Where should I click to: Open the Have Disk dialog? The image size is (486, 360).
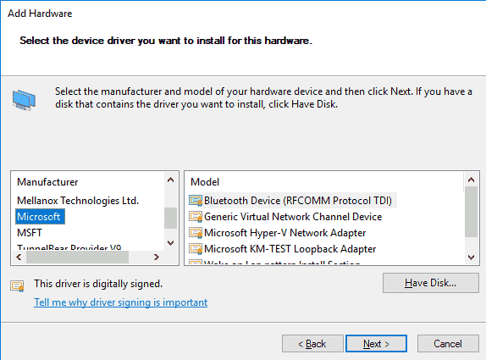click(x=430, y=283)
